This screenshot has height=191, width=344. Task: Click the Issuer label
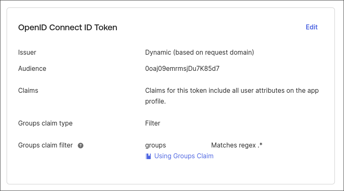(27, 52)
